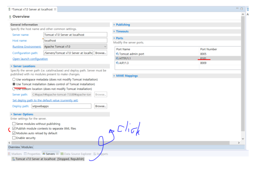The image size is (257, 169).
Task: Enable Serve modules without publishing
Action: [14, 124]
